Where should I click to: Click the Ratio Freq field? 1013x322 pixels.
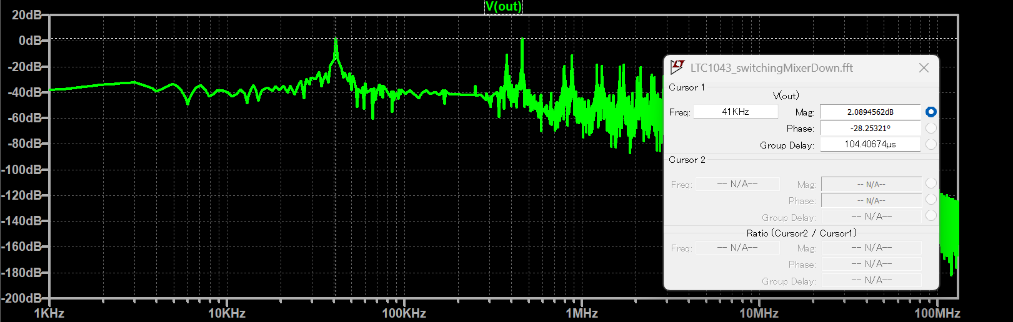(737, 248)
